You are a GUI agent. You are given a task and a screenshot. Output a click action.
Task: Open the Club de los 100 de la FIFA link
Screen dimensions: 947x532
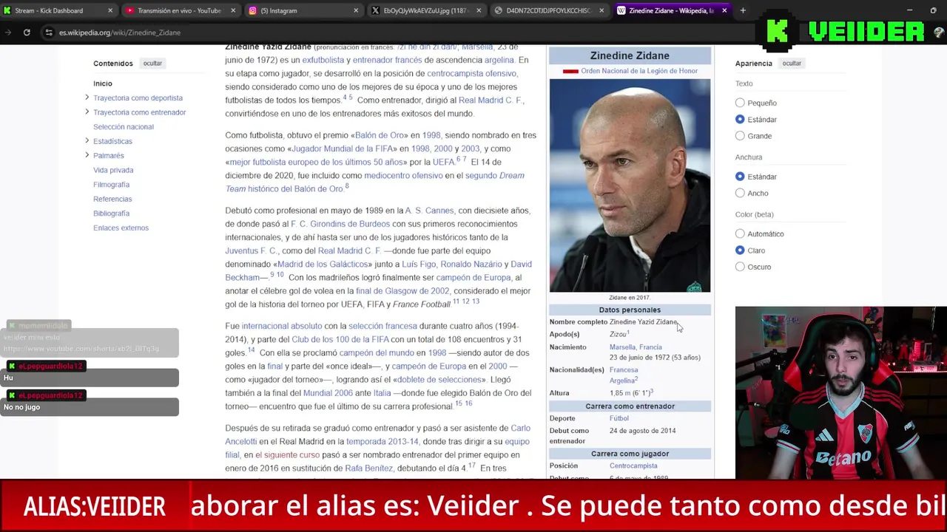pos(340,339)
